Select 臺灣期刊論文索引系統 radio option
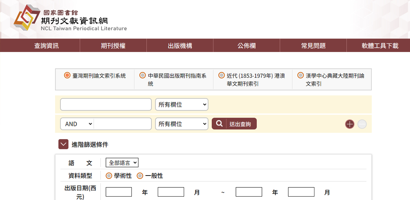 67,75
